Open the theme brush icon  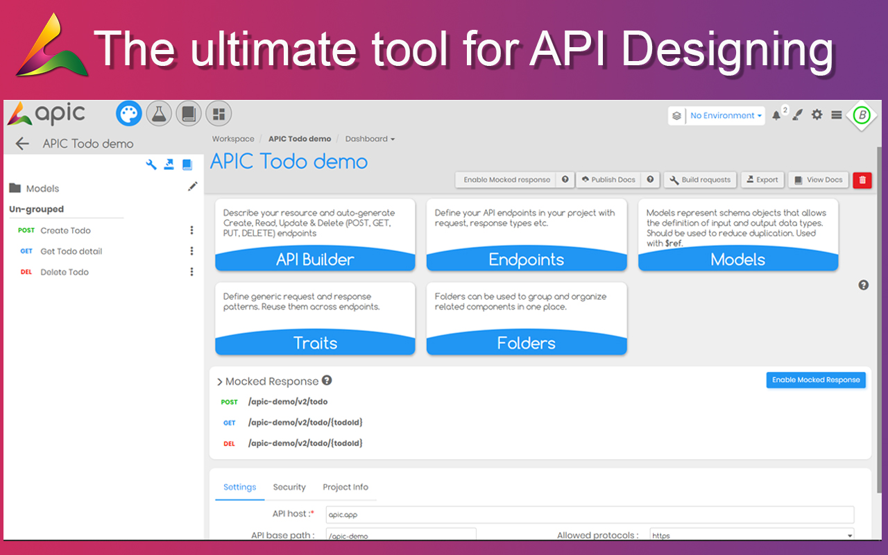[x=797, y=115]
